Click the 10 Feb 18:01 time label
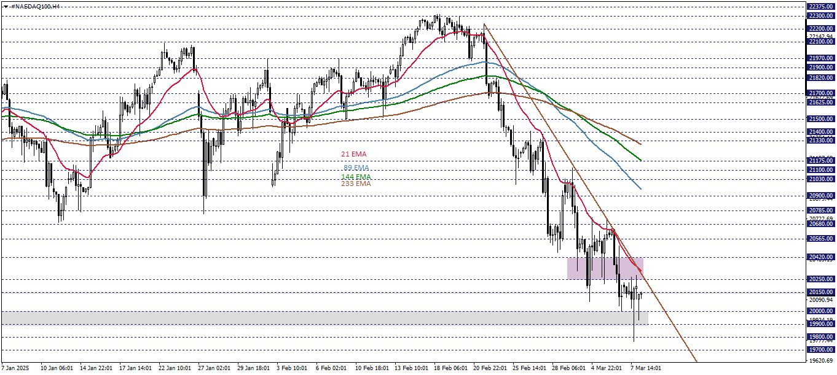Screen dimensions: 837x375 point(372,368)
